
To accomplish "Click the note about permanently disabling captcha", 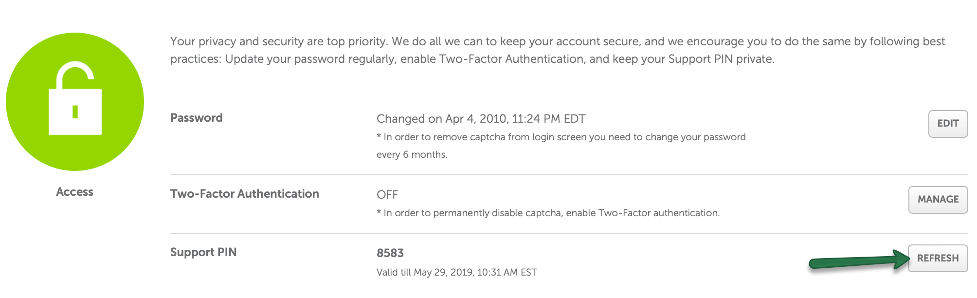I will click(x=548, y=213).
